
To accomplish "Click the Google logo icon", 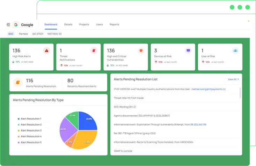I will pyautogui.click(x=16, y=25).
